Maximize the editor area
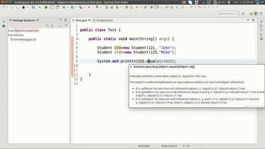The image size is (265, 149). pyautogui.click(x=253, y=20)
